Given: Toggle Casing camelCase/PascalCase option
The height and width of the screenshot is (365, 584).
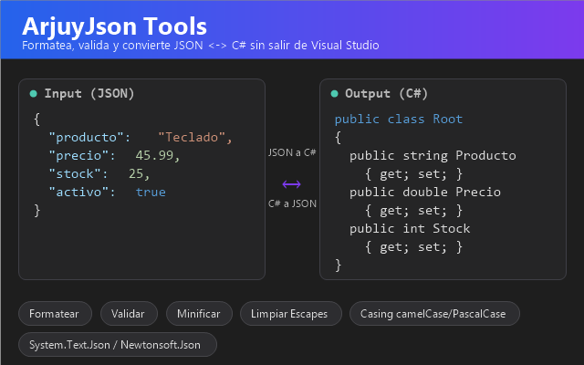Looking at the screenshot, I should coord(434,314).
